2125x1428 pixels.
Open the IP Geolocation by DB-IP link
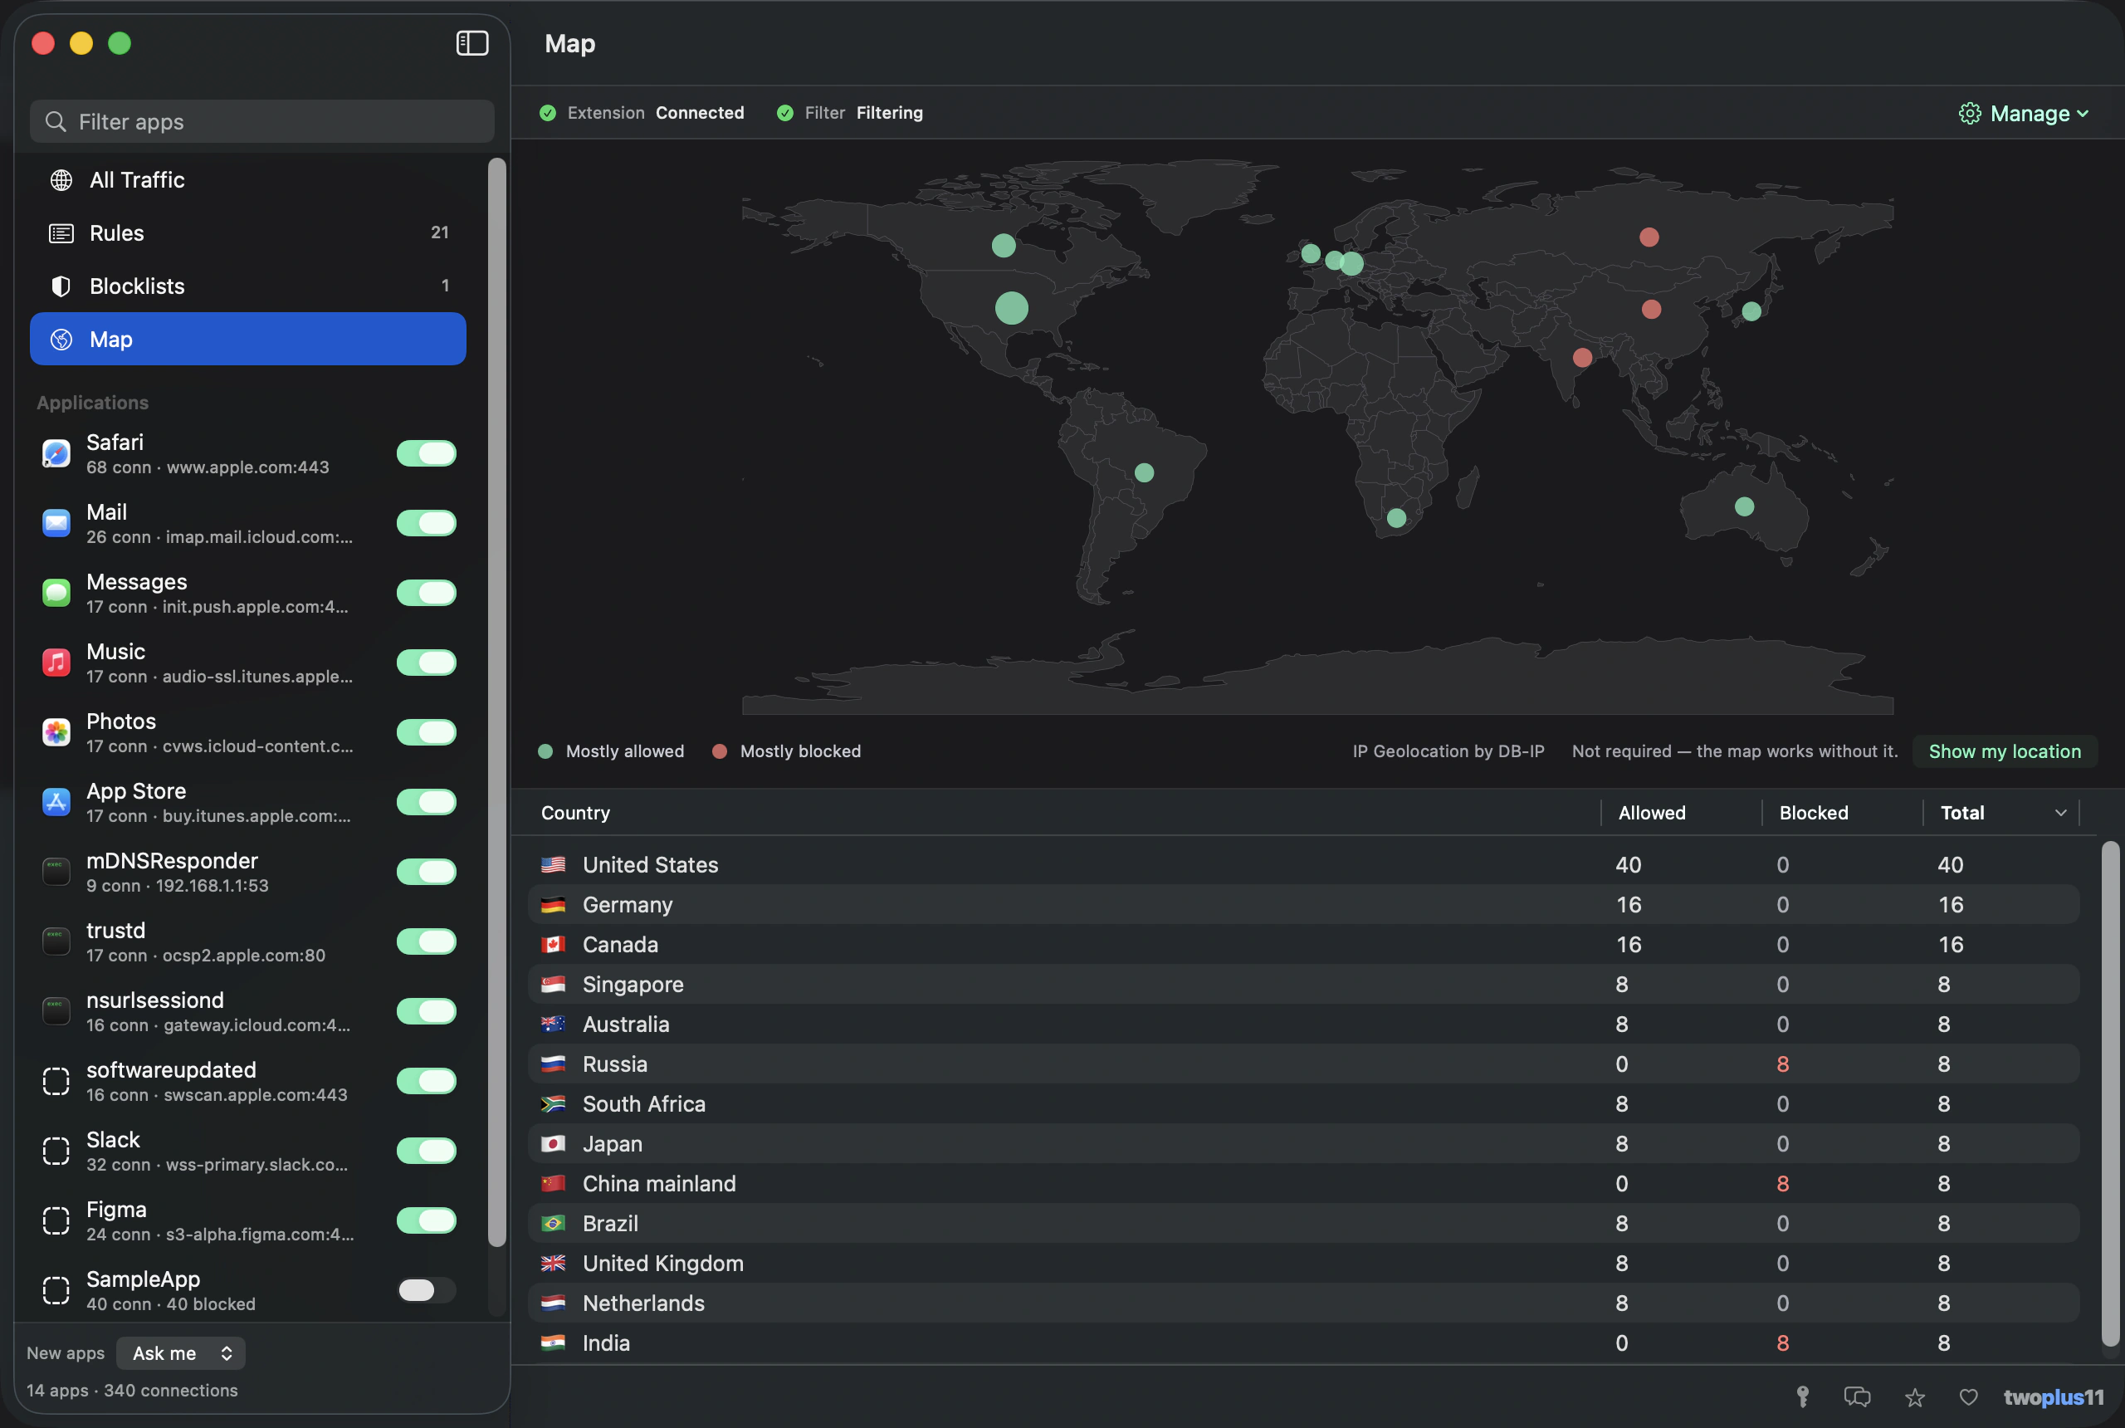pyautogui.click(x=1448, y=751)
